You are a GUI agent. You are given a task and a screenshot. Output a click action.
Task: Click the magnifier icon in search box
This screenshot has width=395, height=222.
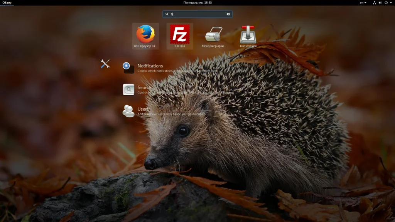(167, 14)
